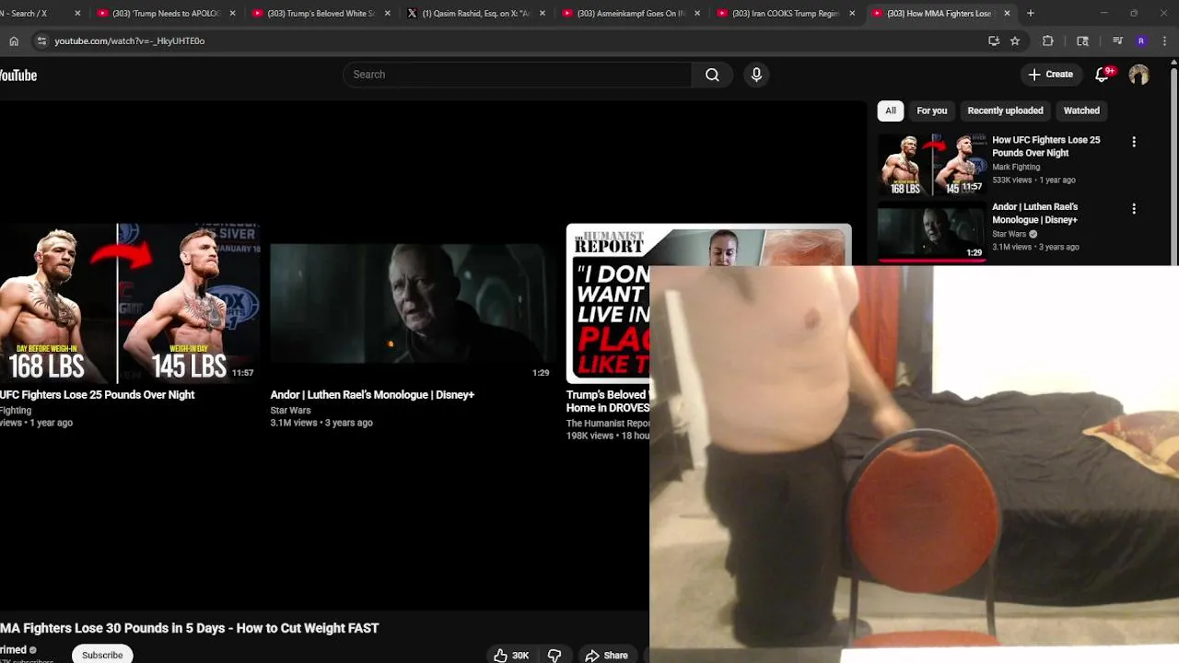Open site information icon in address bar
This screenshot has height=663, width=1179.
[x=41, y=41]
